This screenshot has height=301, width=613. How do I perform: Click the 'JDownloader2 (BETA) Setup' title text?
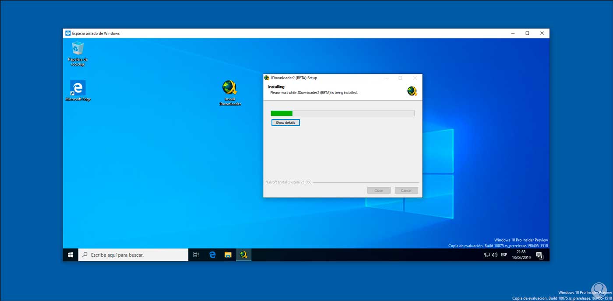[x=294, y=78]
